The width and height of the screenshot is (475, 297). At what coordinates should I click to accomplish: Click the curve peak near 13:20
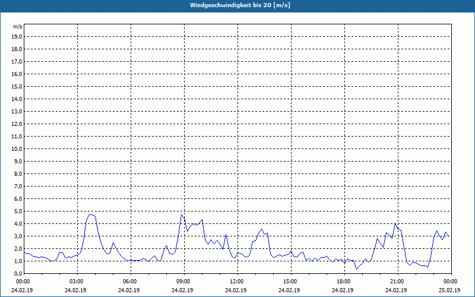coord(262,229)
